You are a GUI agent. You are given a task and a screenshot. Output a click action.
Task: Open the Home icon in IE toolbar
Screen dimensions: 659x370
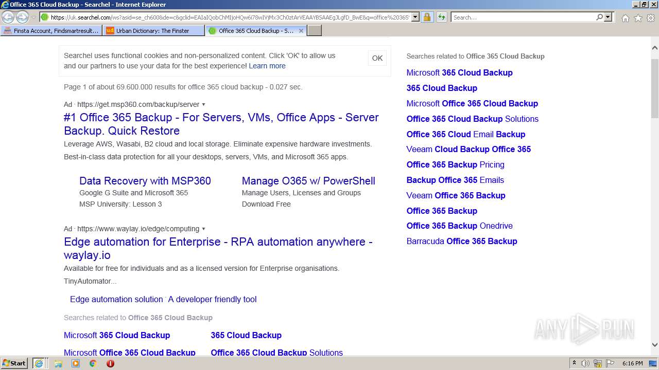tap(625, 18)
